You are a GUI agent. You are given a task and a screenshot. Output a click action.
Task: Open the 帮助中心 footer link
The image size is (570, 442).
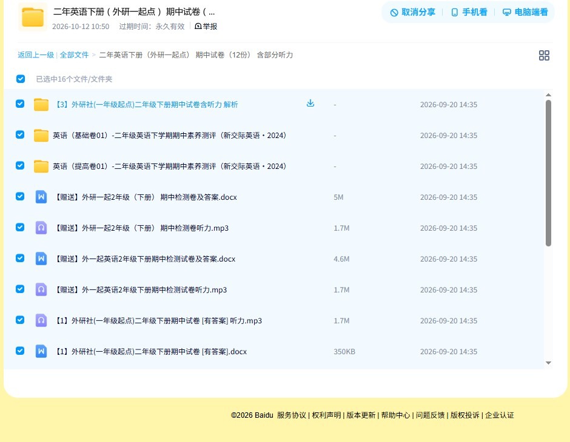(x=395, y=415)
